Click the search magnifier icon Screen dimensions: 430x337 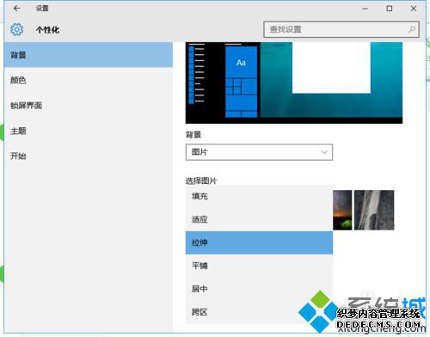(x=412, y=29)
